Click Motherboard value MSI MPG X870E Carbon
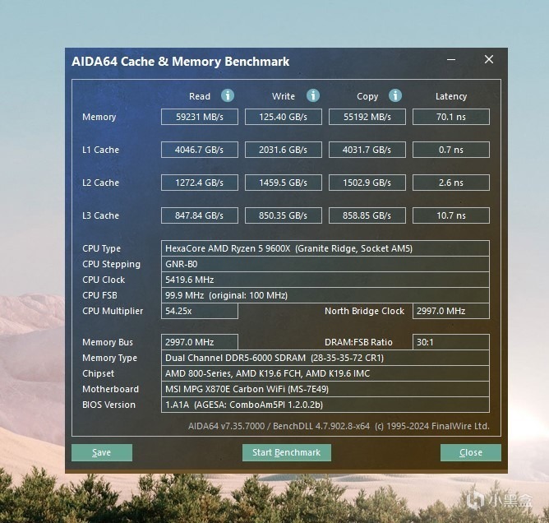 click(325, 389)
